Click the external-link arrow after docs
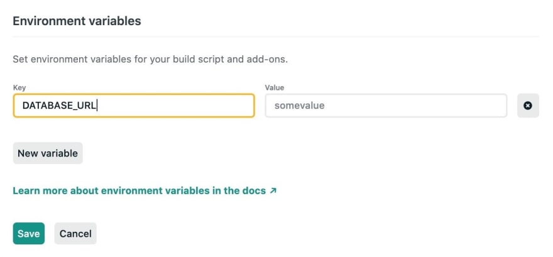The height and width of the screenshot is (257, 553). (x=273, y=191)
